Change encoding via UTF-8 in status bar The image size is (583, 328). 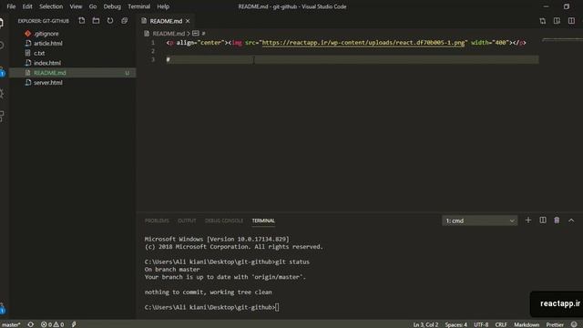tap(481, 324)
